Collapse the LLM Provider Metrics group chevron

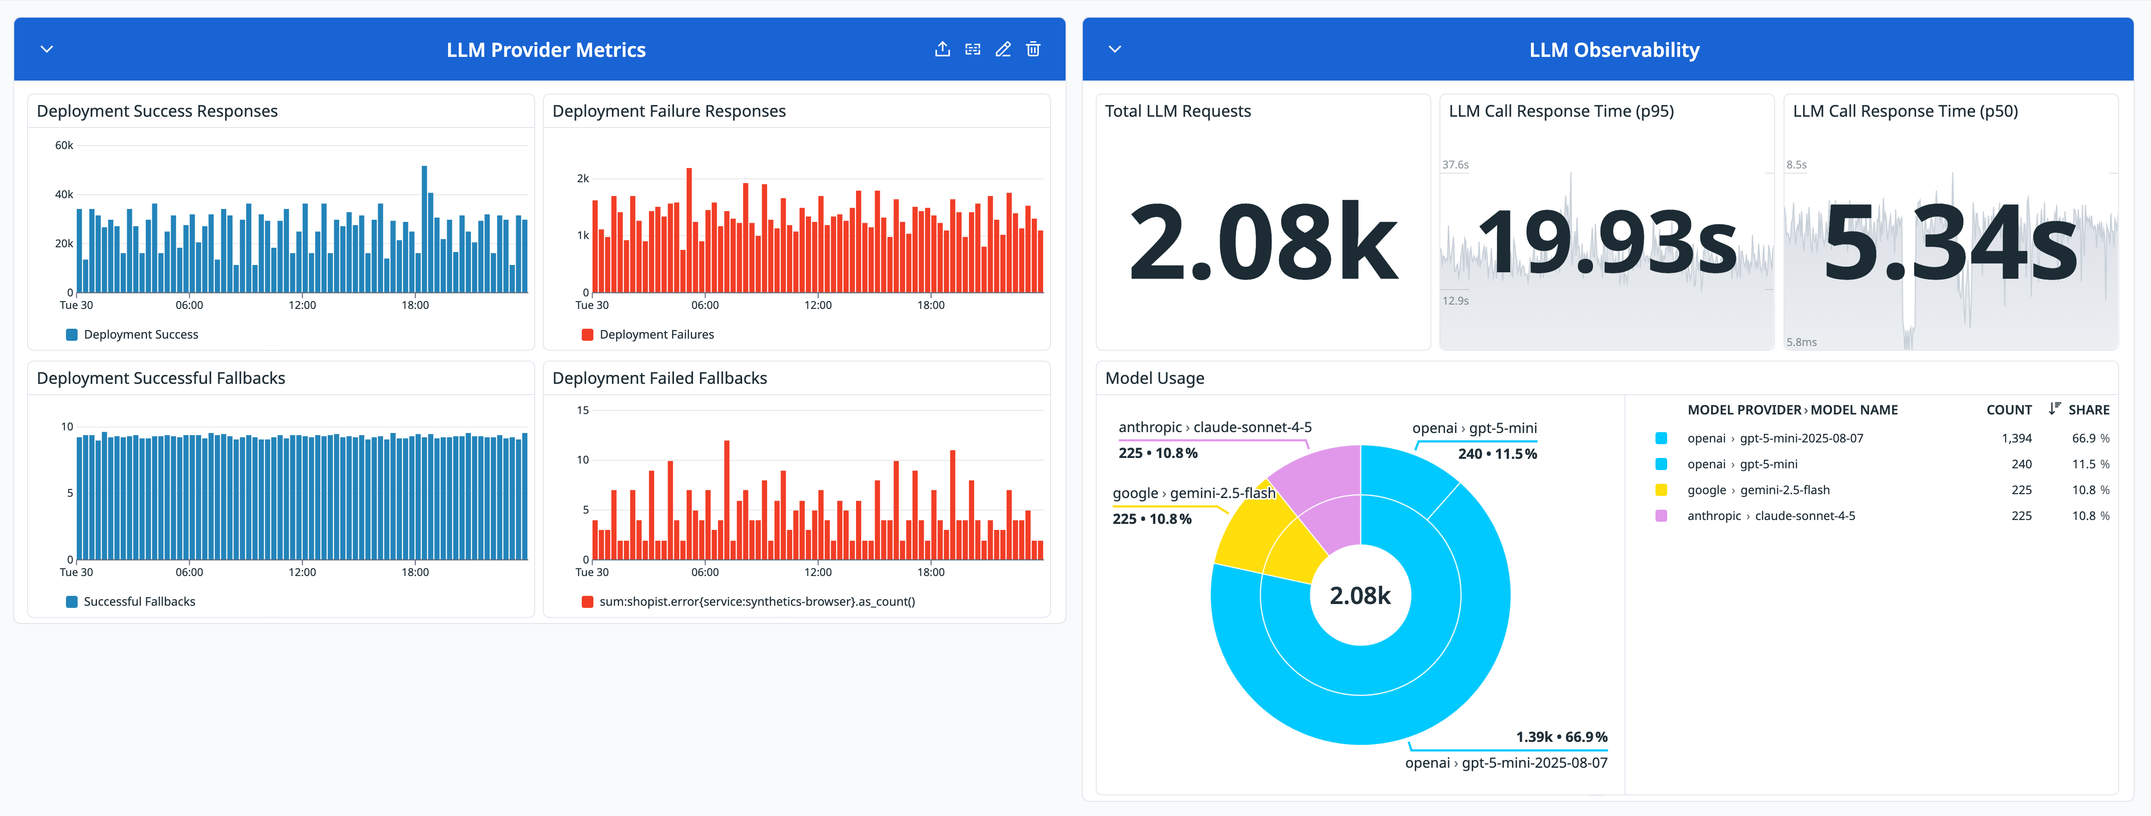[x=47, y=49]
